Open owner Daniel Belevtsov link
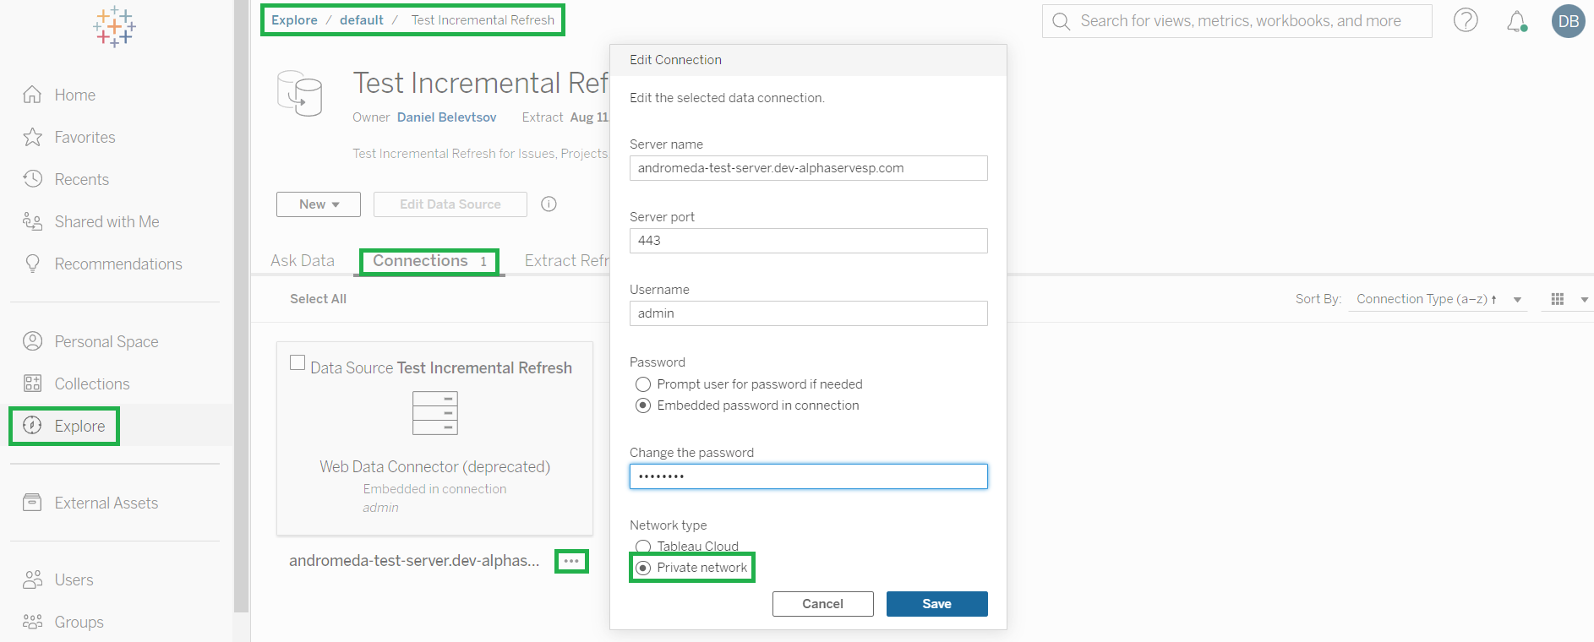The image size is (1594, 642). point(447,117)
